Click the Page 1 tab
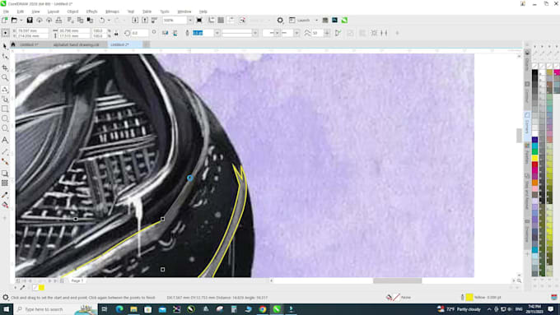The width and height of the screenshot is (560, 315). 77,281
